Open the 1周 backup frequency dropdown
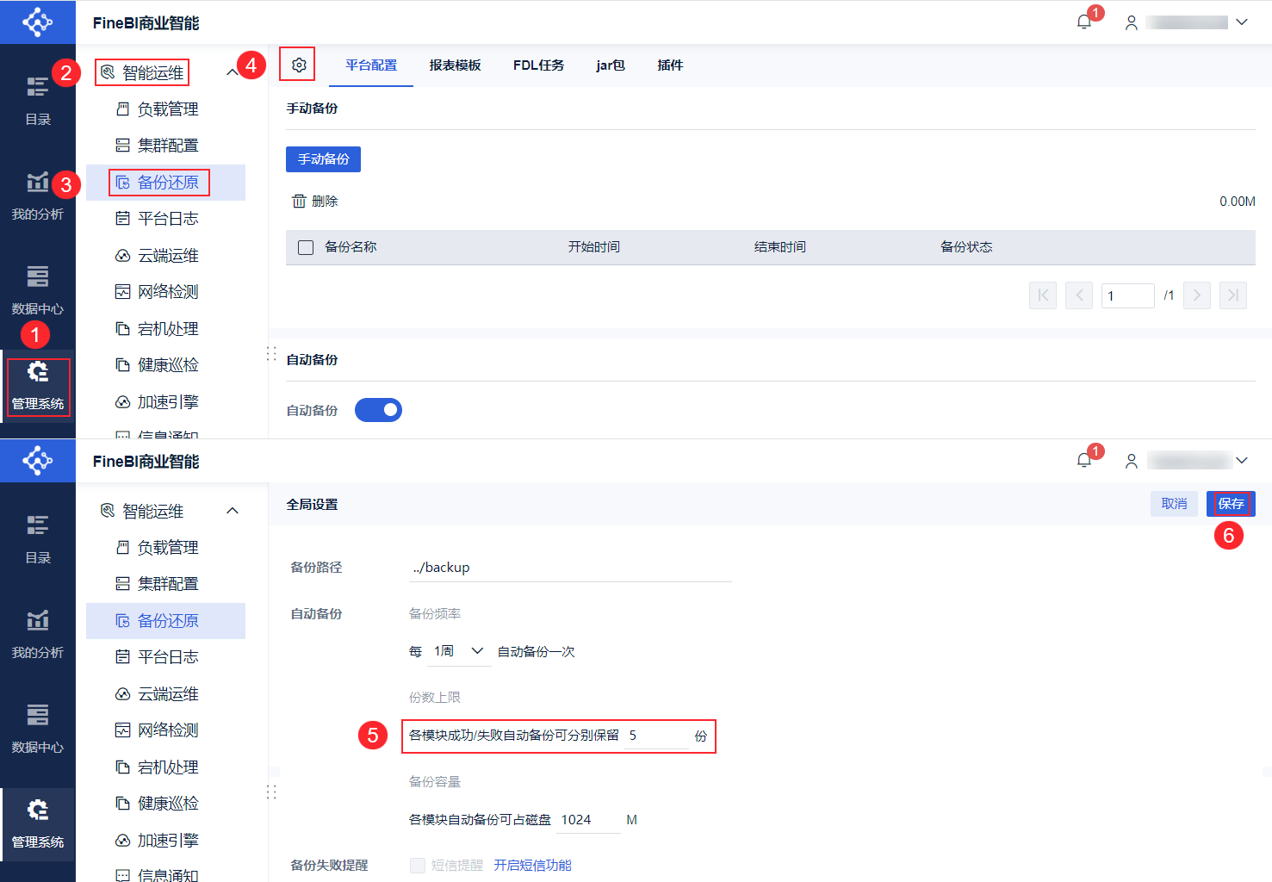 click(459, 651)
